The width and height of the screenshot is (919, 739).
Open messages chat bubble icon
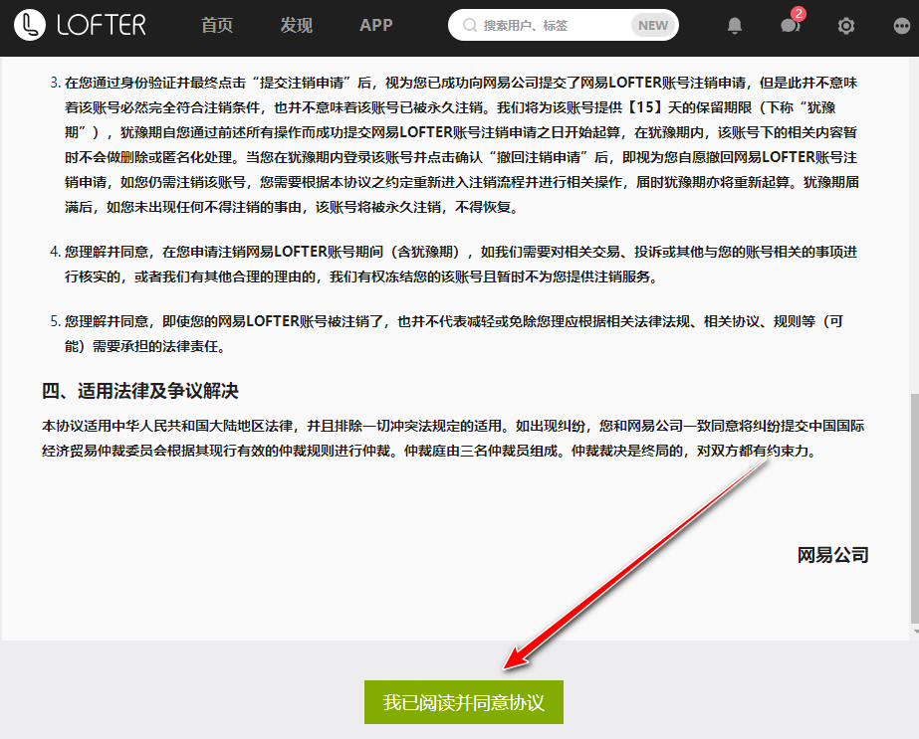coord(790,25)
